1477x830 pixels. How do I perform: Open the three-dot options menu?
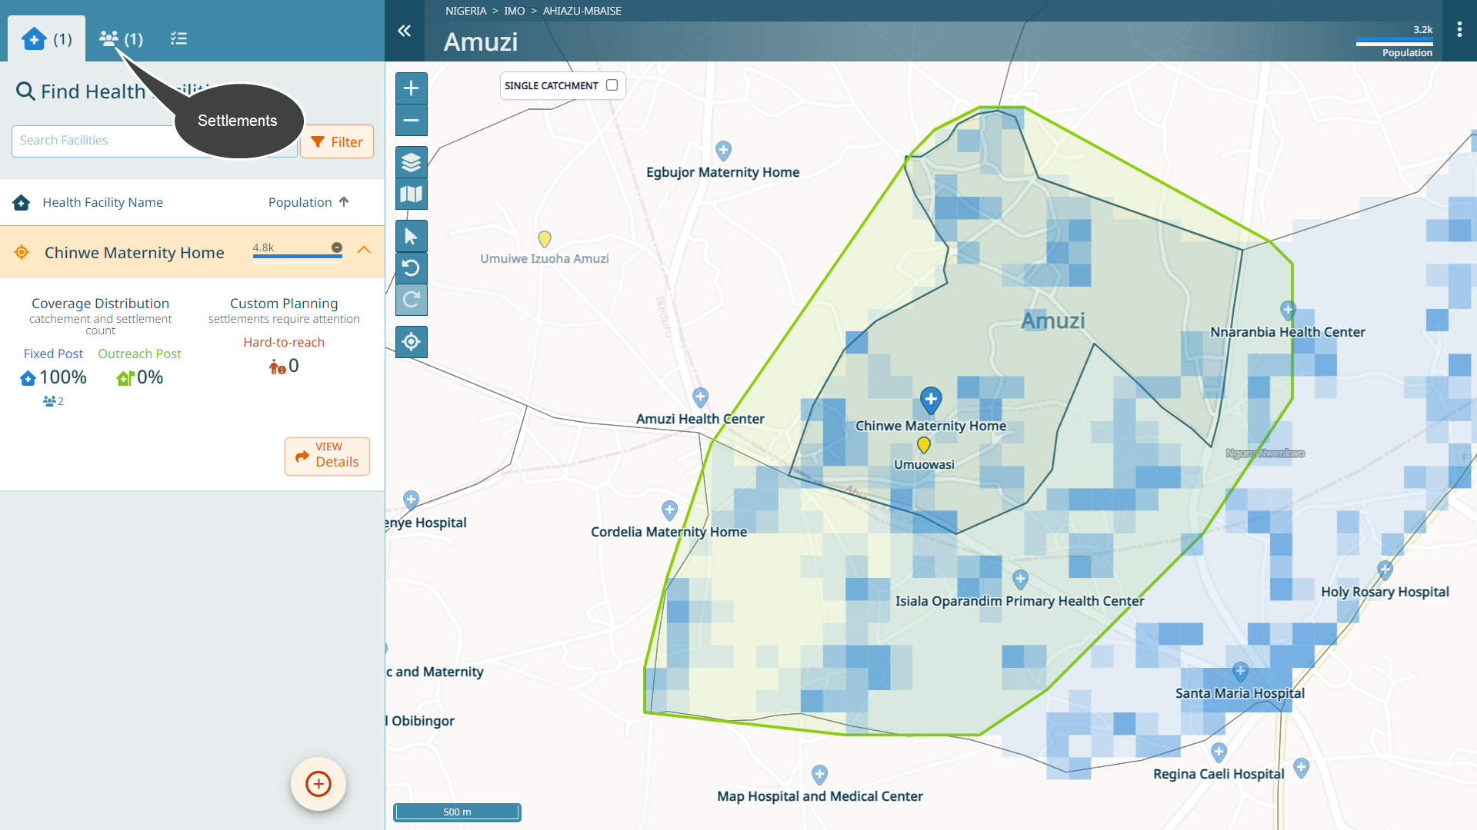click(x=1459, y=29)
